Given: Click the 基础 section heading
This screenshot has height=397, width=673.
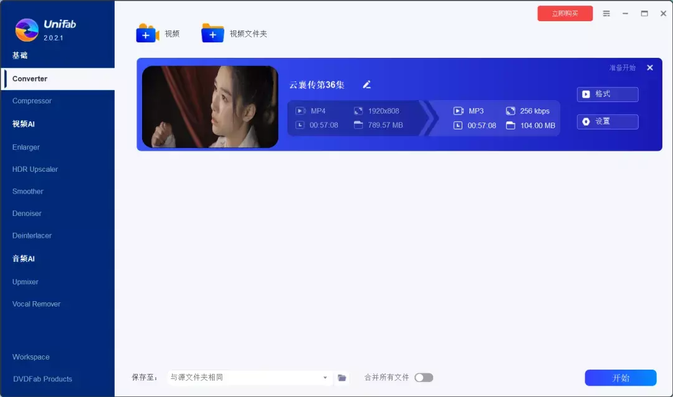Looking at the screenshot, I should [20, 55].
